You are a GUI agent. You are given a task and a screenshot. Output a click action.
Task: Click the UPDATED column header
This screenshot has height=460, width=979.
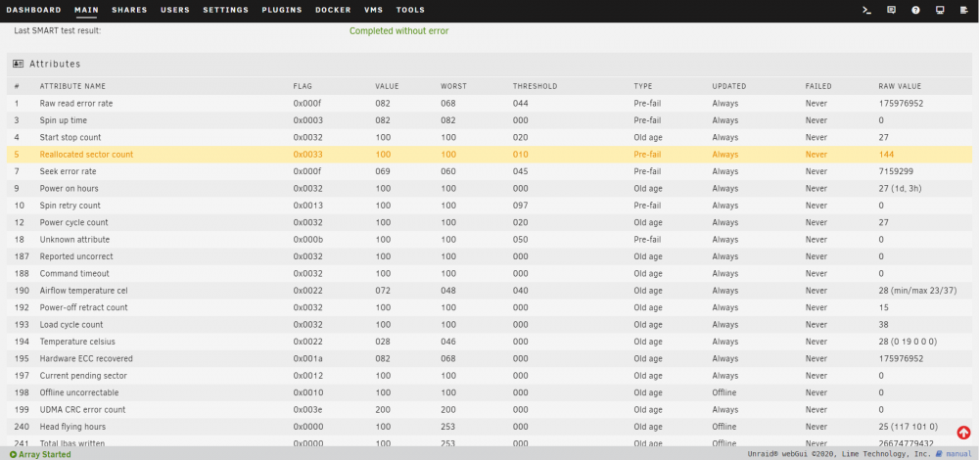(x=728, y=86)
